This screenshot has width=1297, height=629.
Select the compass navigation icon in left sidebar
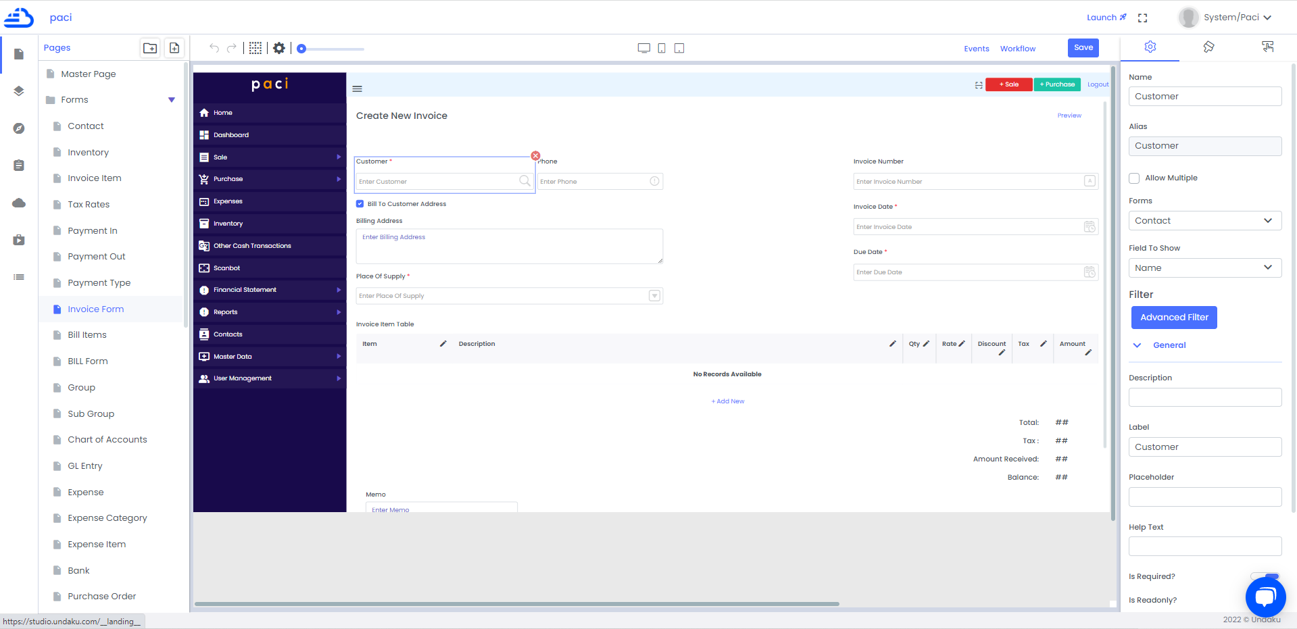point(18,128)
